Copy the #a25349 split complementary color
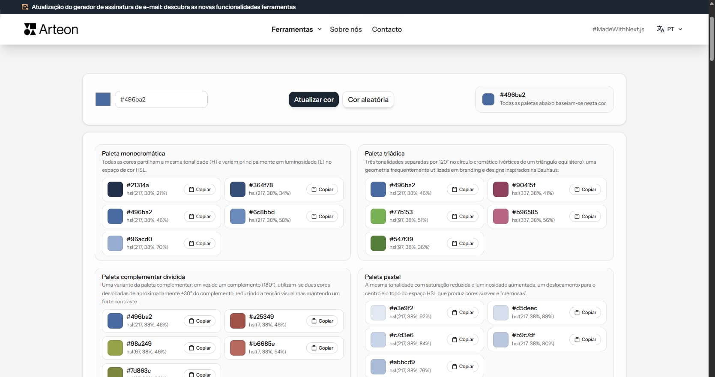Image resolution: width=715 pixels, height=377 pixels. coord(322,321)
